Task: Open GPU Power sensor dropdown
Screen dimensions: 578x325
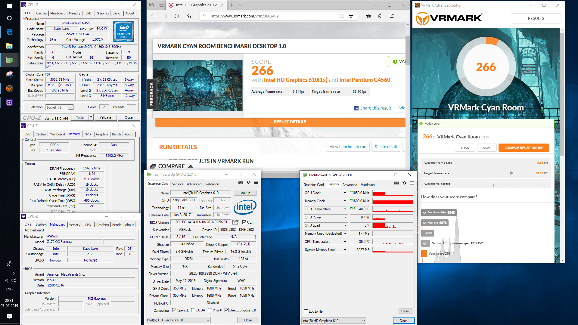Action: point(345,217)
